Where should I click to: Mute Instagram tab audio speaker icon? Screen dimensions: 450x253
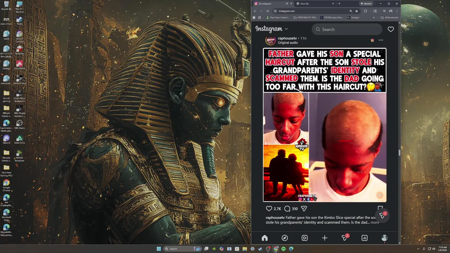pos(287,4)
